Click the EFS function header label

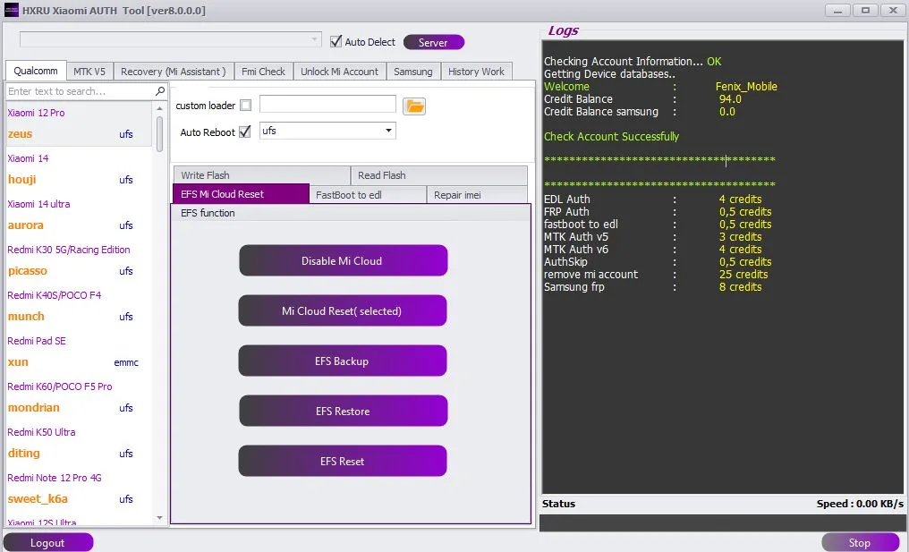[208, 213]
